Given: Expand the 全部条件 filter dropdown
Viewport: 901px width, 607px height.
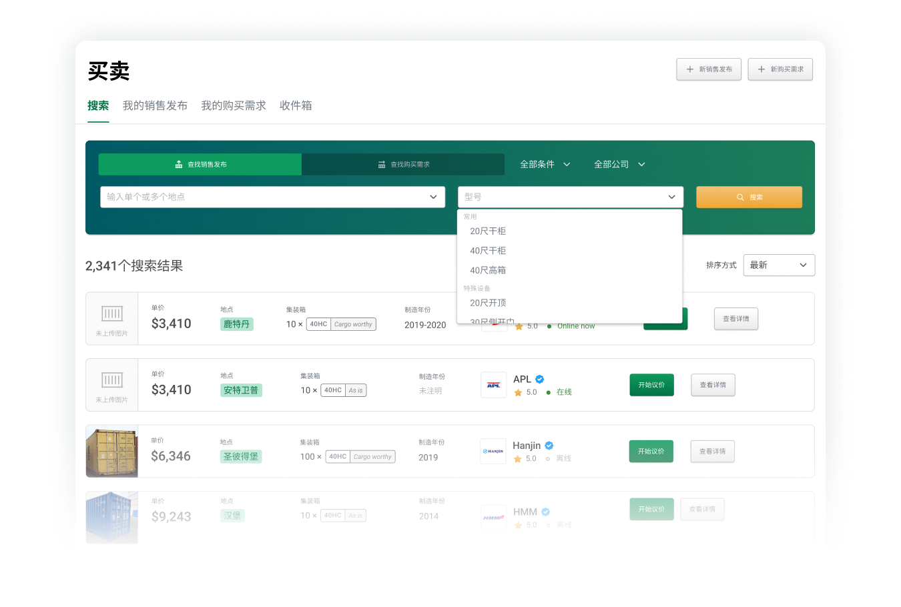Looking at the screenshot, I should click(x=545, y=164).
